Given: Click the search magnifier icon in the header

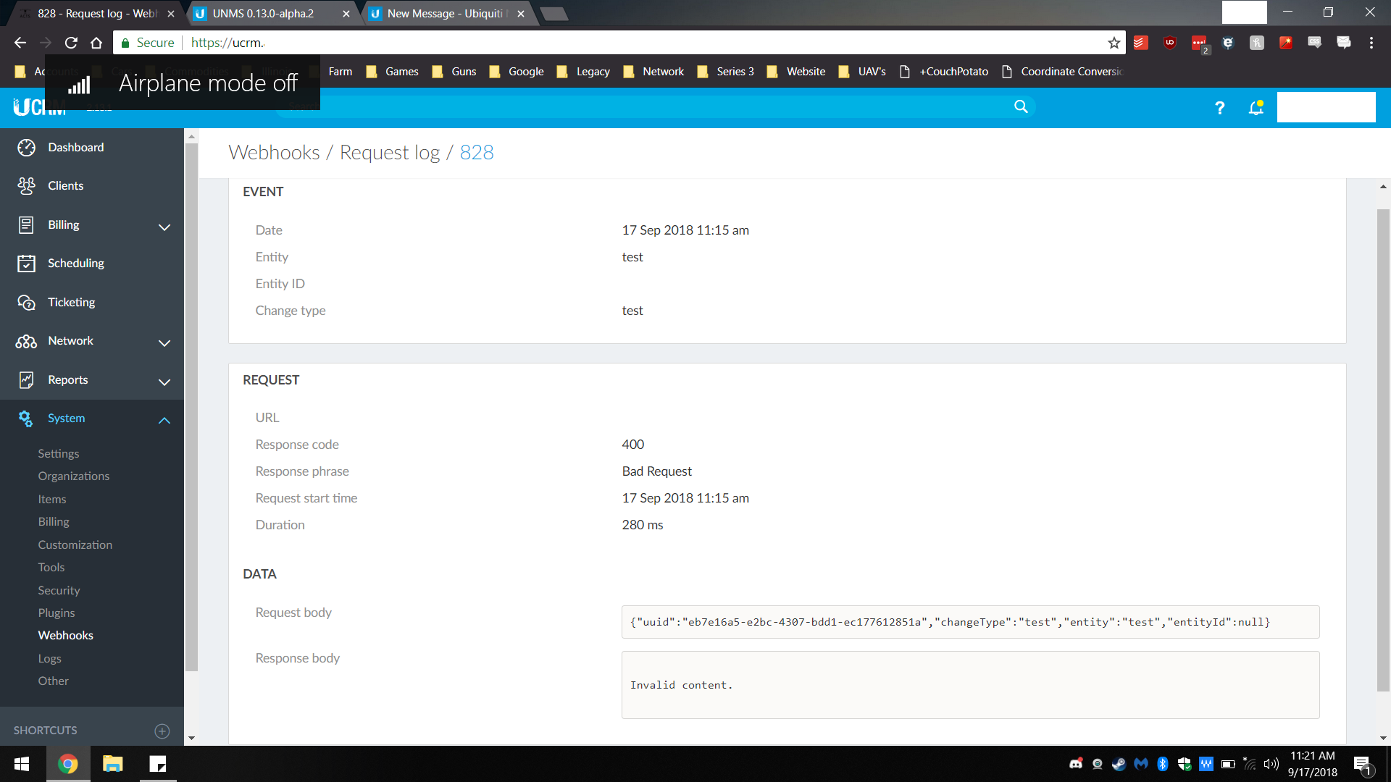Looking at the screenshot, I should pyautogui.click(x=1021, y=107).
